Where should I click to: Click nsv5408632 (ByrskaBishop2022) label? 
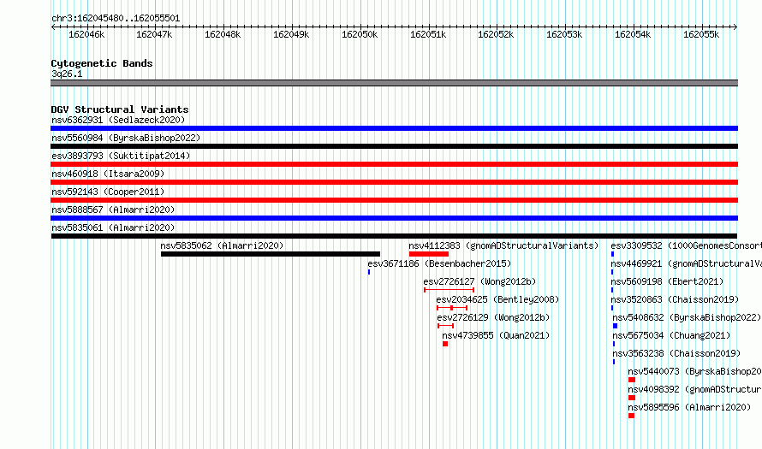(x=687, y=317)
